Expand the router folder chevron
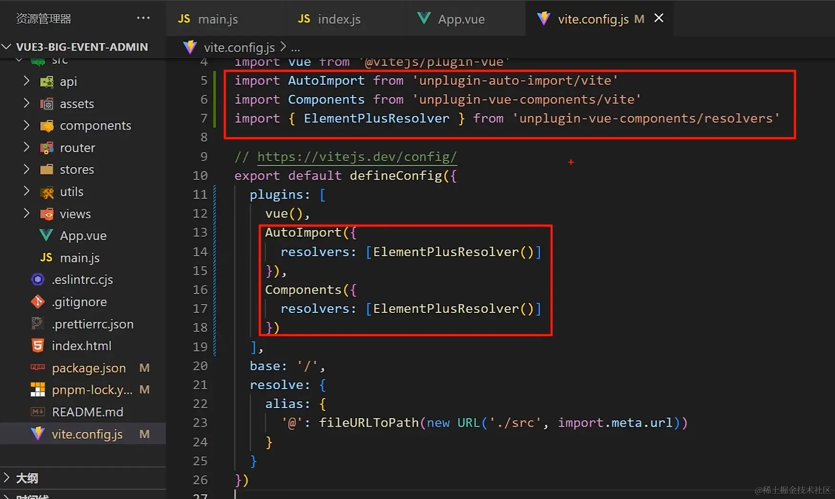 [x=26, y=148]
